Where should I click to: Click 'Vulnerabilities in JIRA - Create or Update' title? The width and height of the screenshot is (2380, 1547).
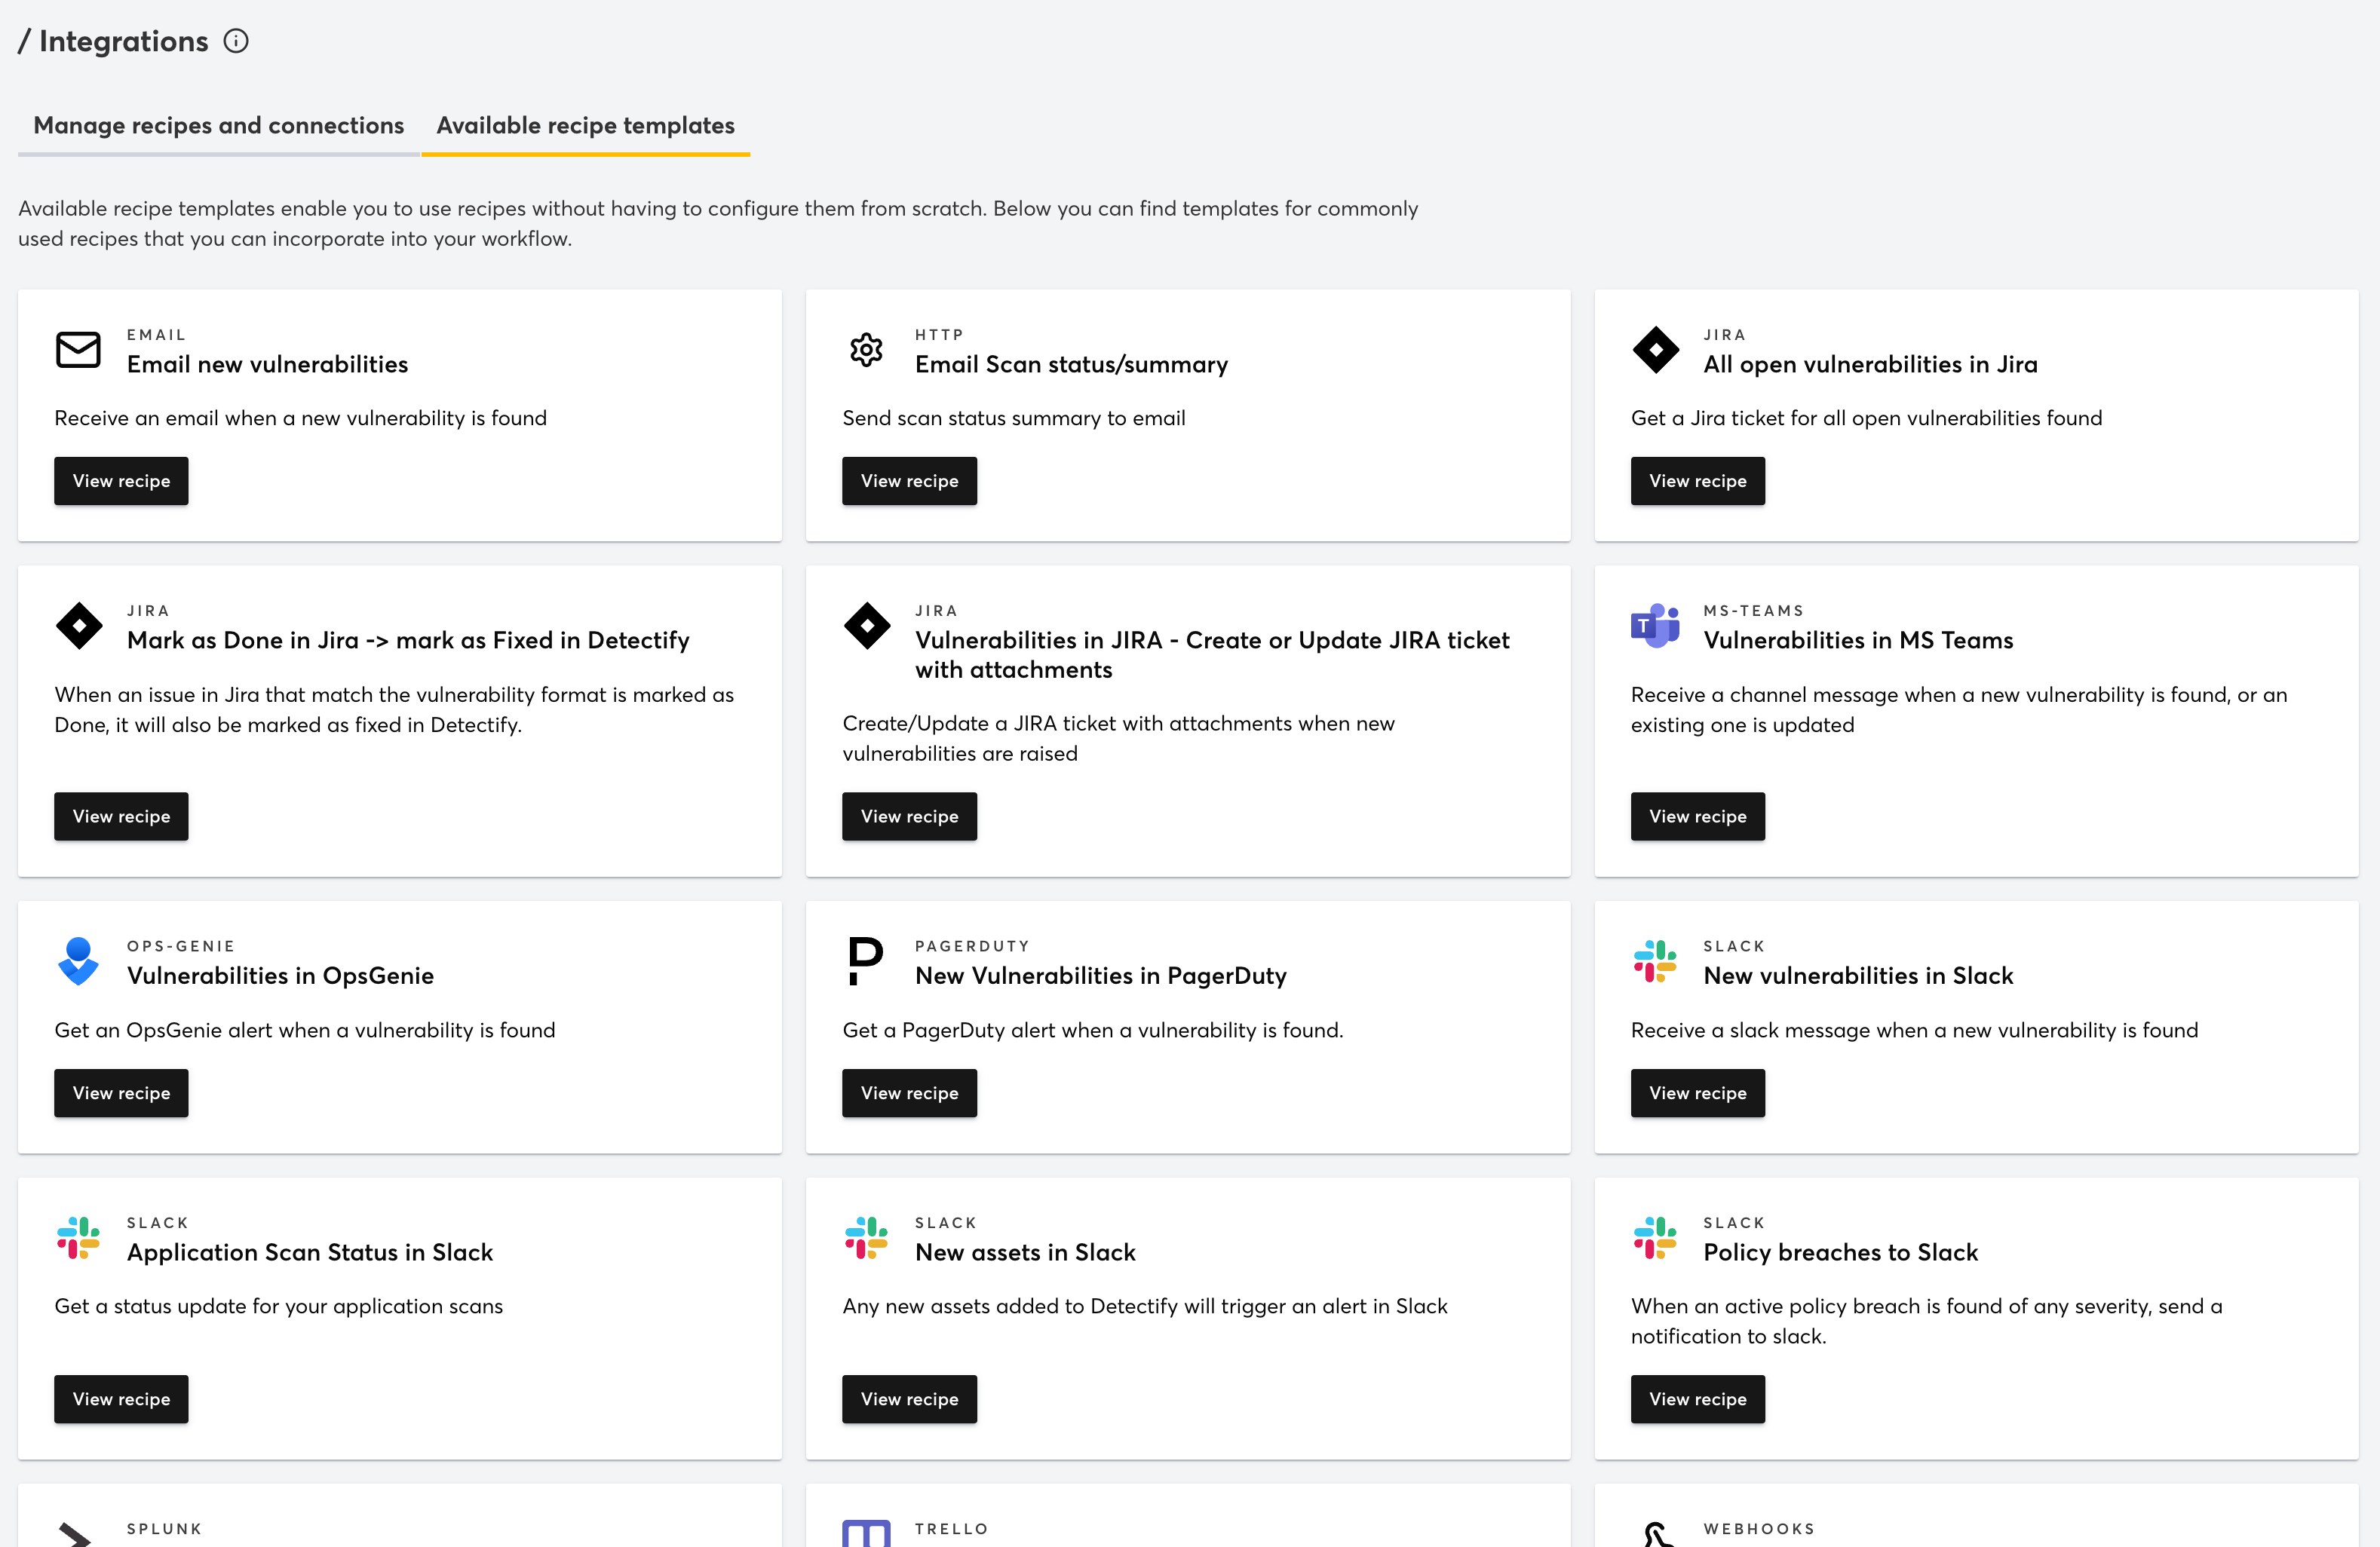point(1212,655)
